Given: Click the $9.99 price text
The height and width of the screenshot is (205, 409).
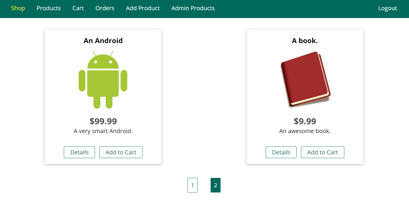Looking at the screenshot, I should (305, 121).
